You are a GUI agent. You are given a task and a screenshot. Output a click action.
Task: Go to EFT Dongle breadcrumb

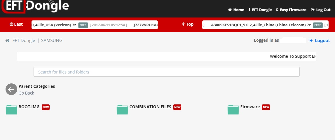pyautogui.click(x=24, y=41)
